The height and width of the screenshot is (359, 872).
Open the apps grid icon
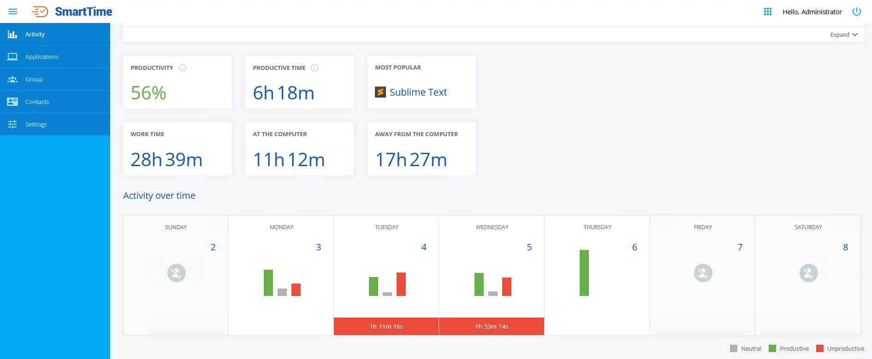pyautogui.click(x=768, y=12)
